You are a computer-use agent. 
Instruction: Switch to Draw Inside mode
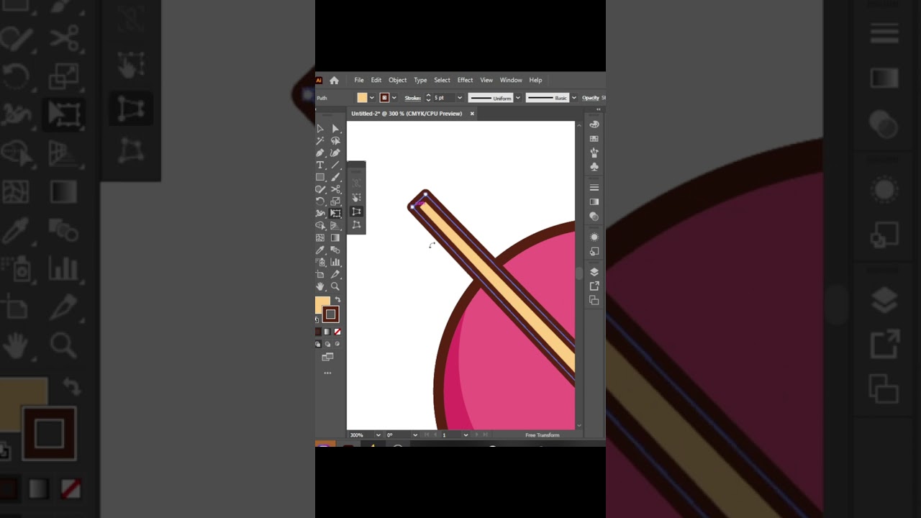337,344
